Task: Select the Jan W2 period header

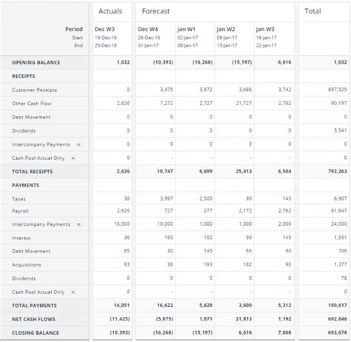Action: [x=226, y=29]
